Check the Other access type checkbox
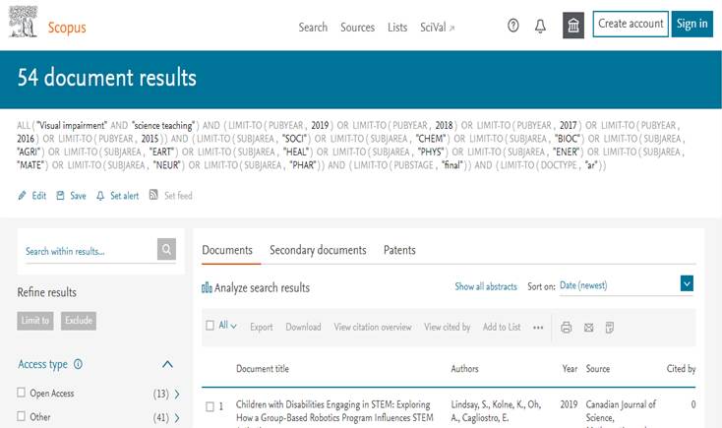Viewport: 722px width, 428px height. pyautogui.click(x=22, y=417)
